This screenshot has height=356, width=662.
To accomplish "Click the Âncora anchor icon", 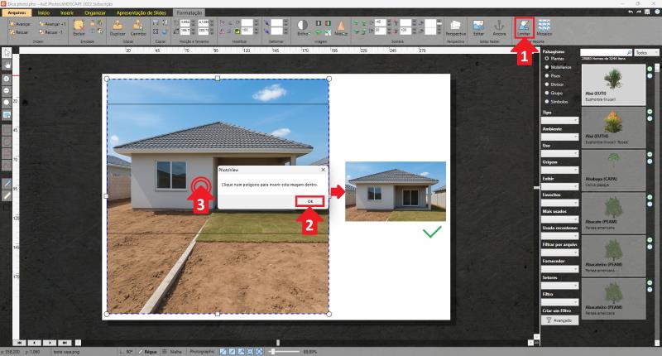I will tap(498, 28).
